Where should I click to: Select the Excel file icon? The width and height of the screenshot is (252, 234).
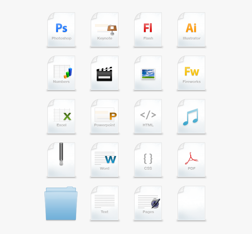61,117
